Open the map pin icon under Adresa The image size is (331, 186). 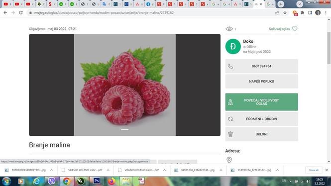pyautogui.click(x=229, y=160)
